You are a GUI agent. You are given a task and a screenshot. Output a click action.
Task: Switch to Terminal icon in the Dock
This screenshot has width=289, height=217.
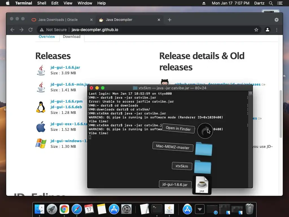pyautogui.click(x=157, y=209)
